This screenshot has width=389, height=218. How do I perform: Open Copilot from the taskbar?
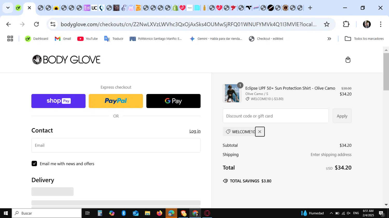coord(112,213)
